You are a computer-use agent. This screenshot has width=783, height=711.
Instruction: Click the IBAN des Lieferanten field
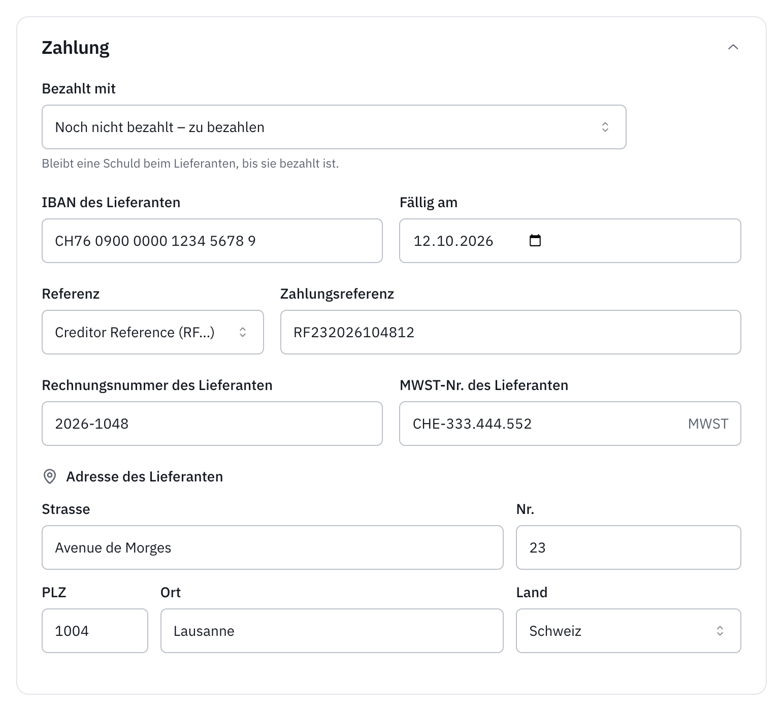click(212, 241)
